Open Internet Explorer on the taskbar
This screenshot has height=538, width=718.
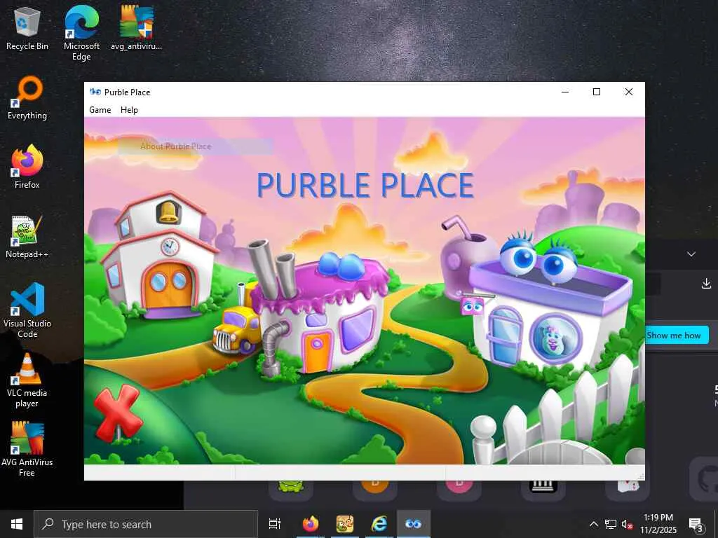tap(379, 524)
